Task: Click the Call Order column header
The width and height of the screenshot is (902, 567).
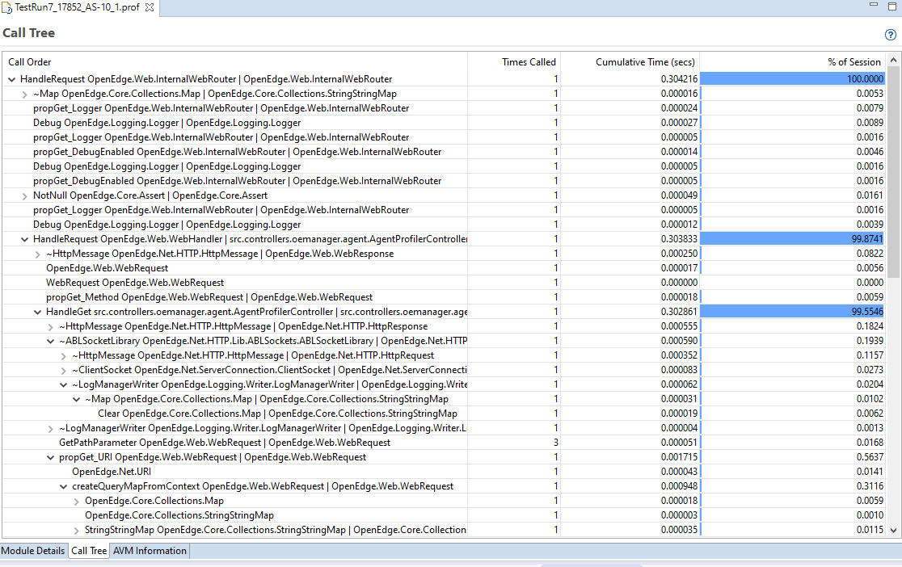Action: 30,62
